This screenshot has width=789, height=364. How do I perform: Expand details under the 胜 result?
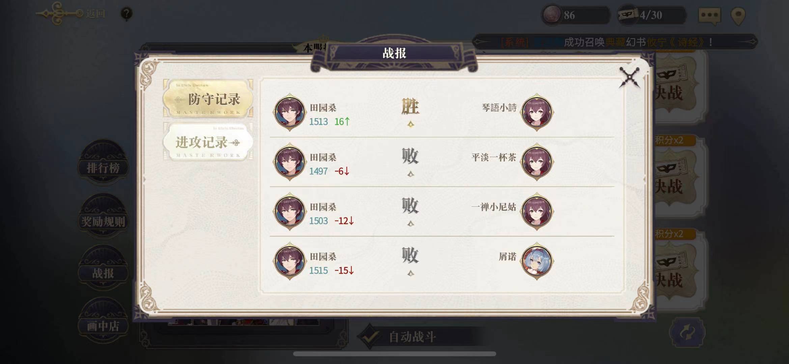tap(411, 124)
